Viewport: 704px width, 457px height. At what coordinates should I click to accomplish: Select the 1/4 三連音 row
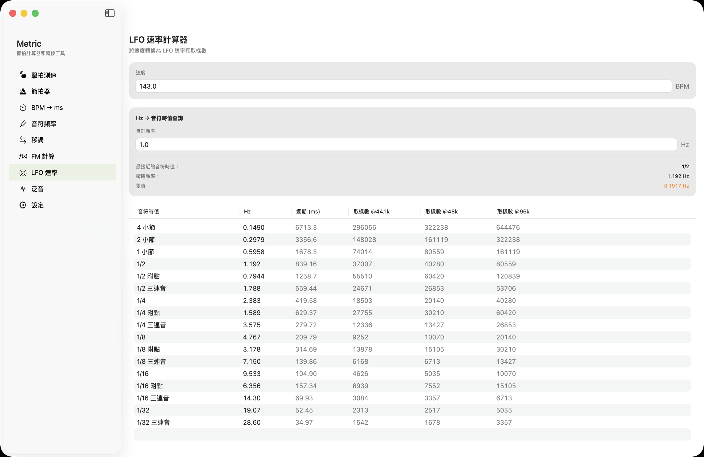click(x=412, y=325)
